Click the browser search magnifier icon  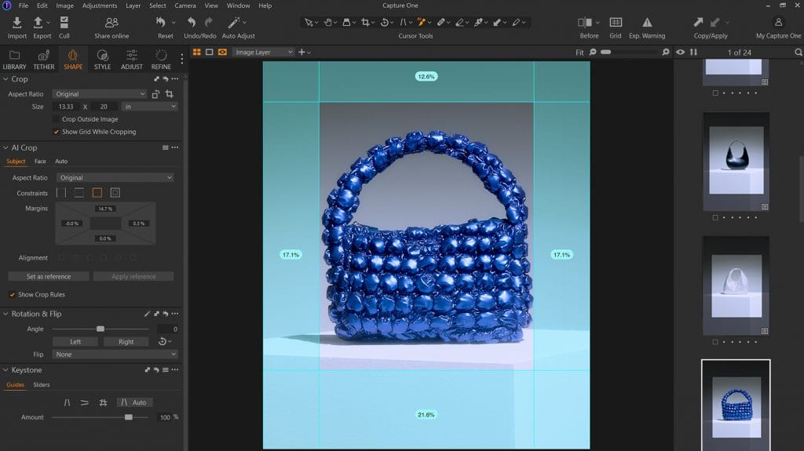tap(798, 53)
